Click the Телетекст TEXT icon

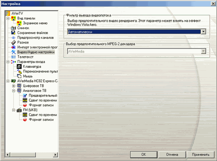[13, 57]
